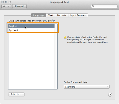Click the forward navigation arrow
Viewport: 119px width, 104px height.
(x=9, y=6)
